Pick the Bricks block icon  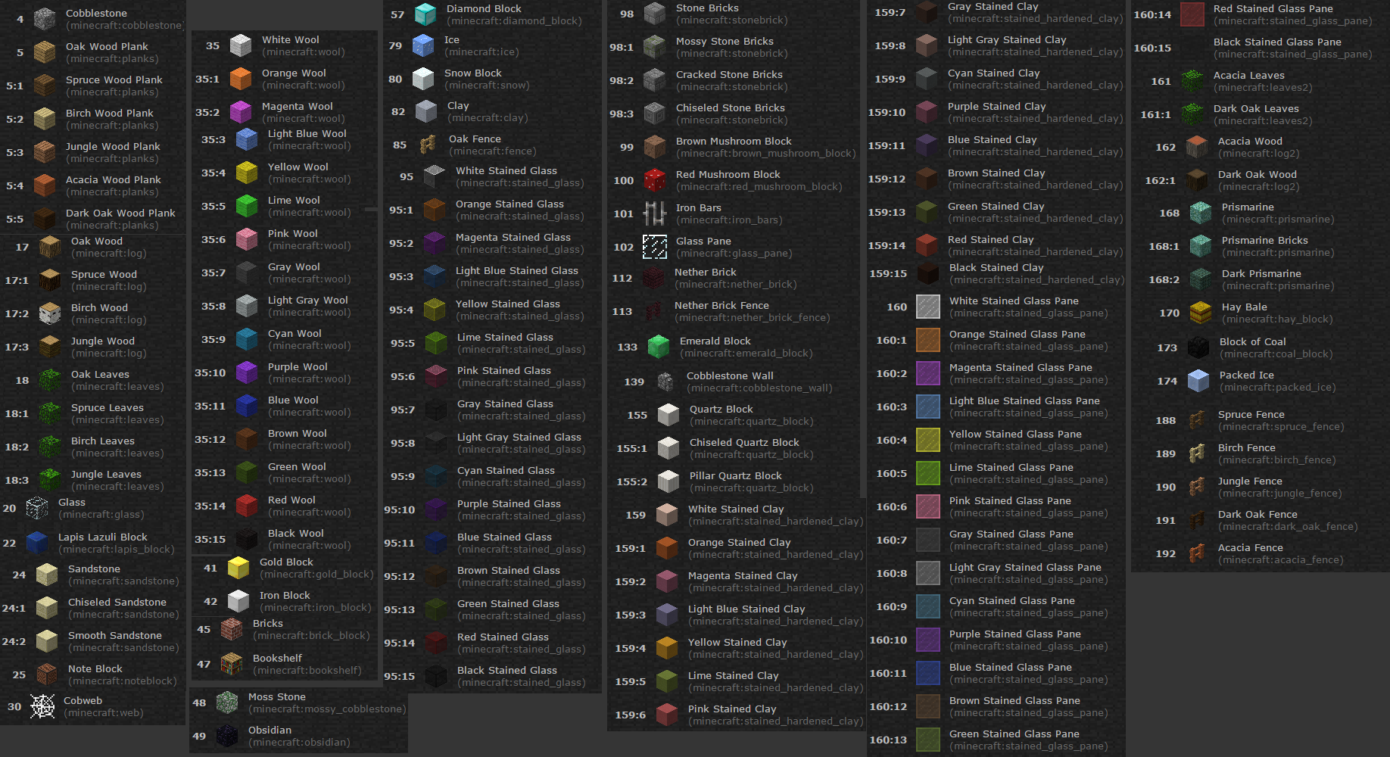232,629
